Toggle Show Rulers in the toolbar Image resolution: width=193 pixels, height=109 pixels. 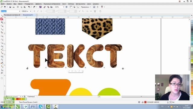[x=71, y=7]
